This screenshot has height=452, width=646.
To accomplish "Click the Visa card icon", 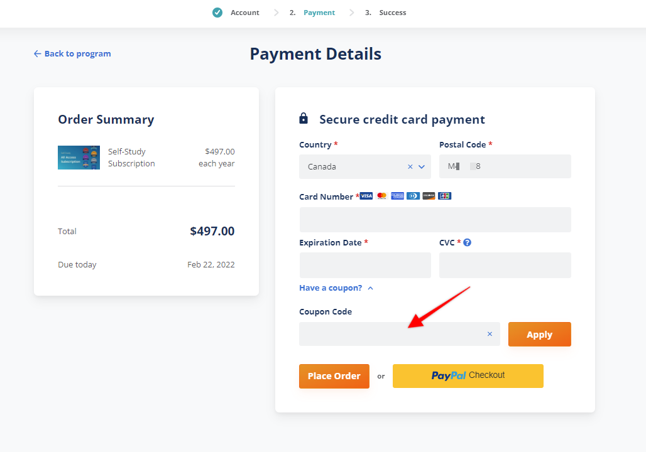I will tap(366, 196).
